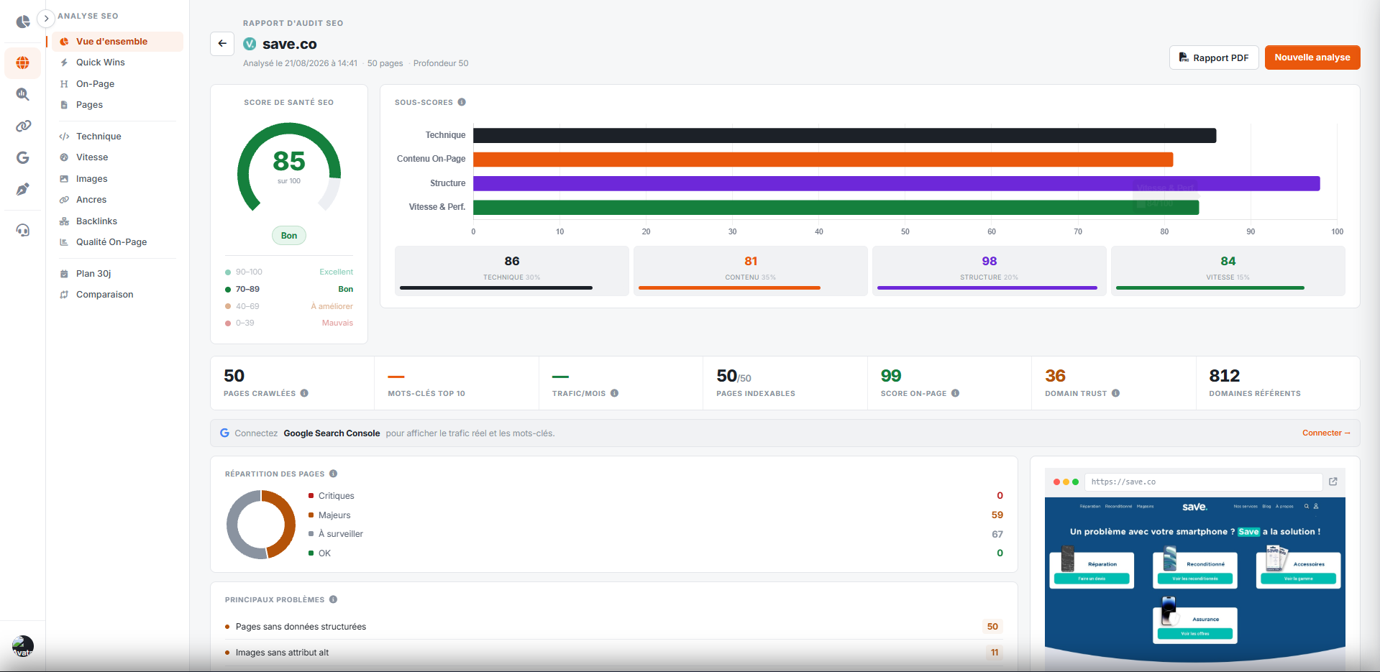1380x672 pixels.
Task: Open the Google G rail icon
Action: [23, 158]
